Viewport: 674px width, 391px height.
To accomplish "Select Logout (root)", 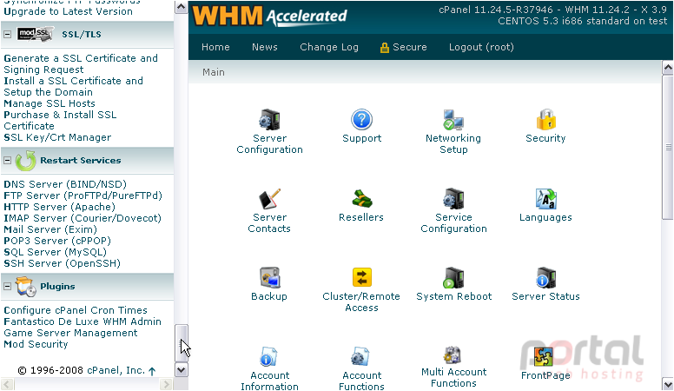I will point(481,47).
